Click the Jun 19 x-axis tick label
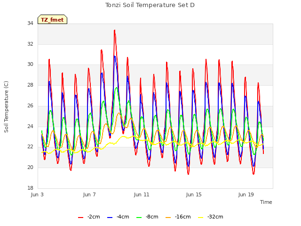 point(246,194)
